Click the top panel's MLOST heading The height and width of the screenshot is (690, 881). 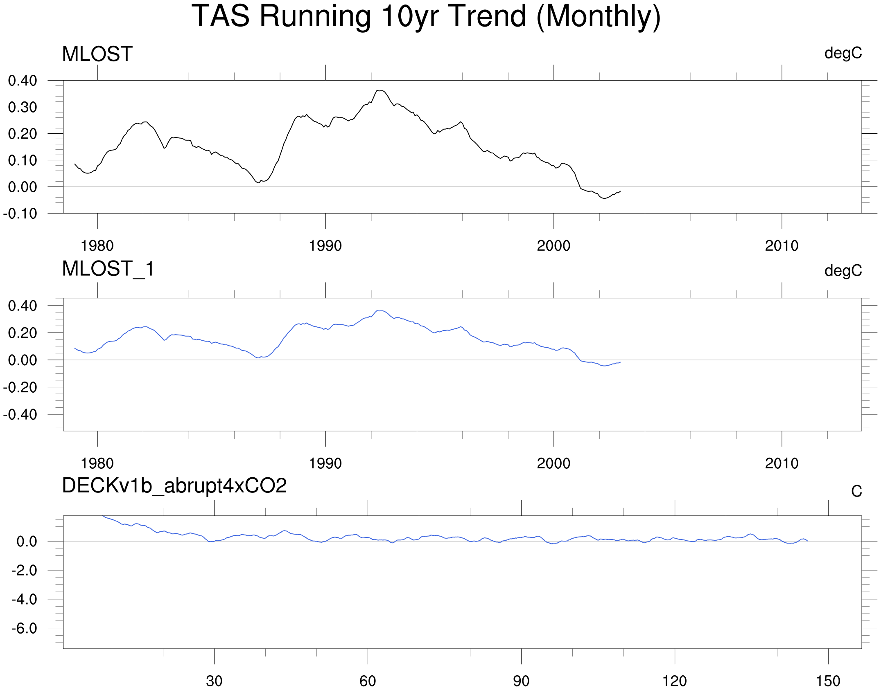click(97, 54)
